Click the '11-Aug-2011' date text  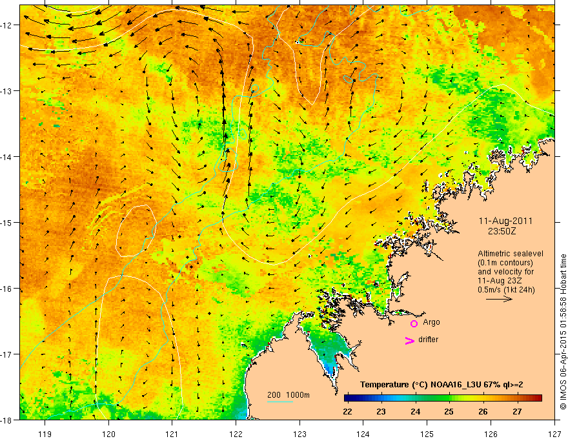(505, 221)
